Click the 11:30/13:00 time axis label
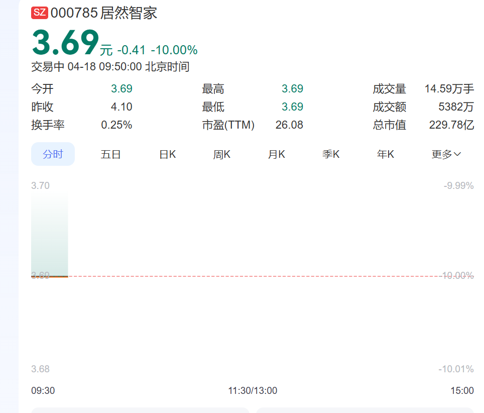 pos(253,390)
